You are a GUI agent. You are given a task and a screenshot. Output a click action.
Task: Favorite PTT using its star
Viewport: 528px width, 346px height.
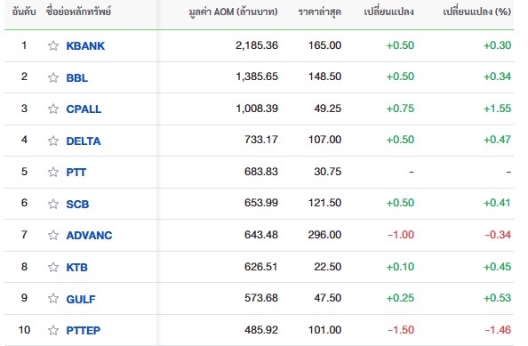coord(53,172)
